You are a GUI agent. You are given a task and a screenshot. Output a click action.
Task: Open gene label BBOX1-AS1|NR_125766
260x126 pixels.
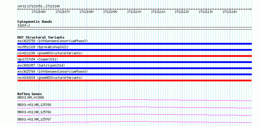(34, 112)
